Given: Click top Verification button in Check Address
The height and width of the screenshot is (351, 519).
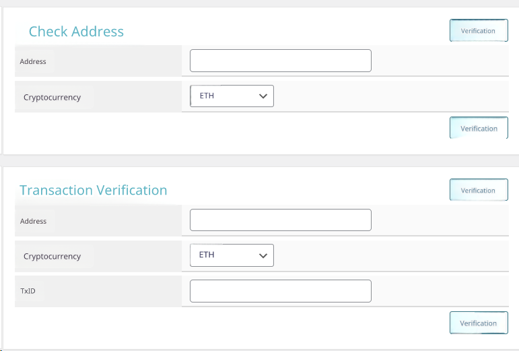Looking at the screenshot, I should point(479,31).
